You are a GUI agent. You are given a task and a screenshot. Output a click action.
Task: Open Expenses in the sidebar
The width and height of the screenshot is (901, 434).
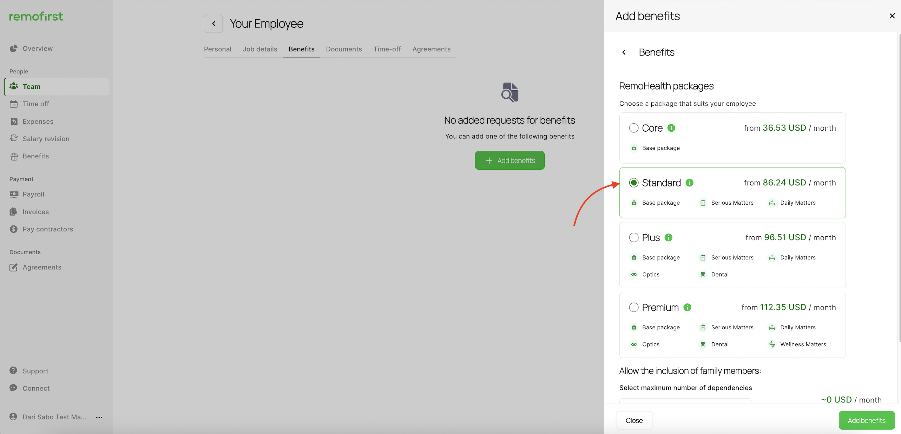57,121
